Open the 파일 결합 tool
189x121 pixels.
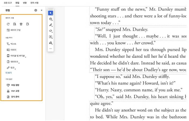pos(13,85)
